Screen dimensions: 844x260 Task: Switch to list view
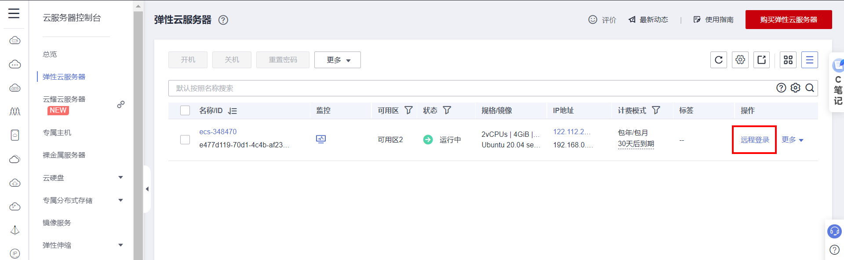click(x=809, y=60)
